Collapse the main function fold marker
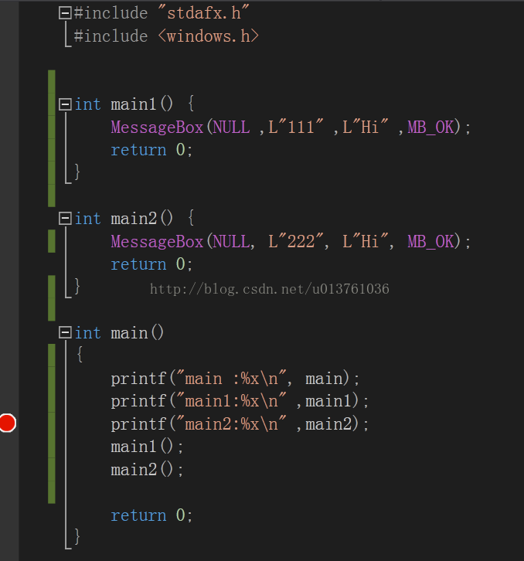Screen dimensions: 524x561 [65, 333]
